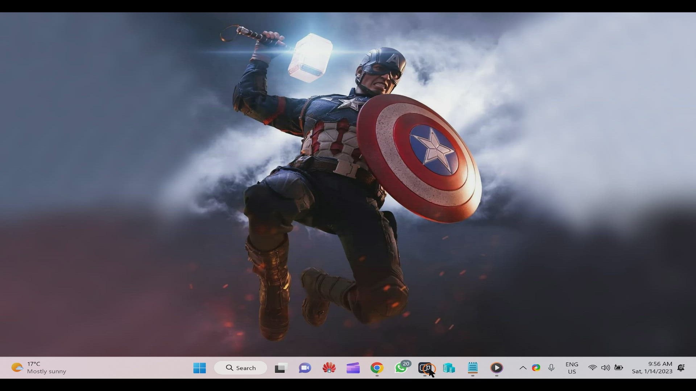Click the microphone tray icon

[551, 368]
